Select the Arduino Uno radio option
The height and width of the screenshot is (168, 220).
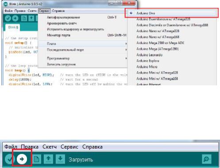pyautogui.click(x=172, y=13)
